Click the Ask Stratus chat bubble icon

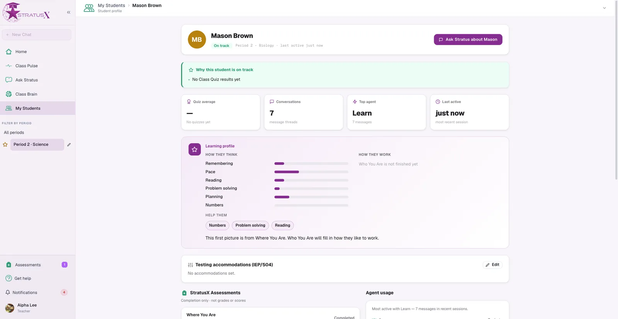point(8,80)
